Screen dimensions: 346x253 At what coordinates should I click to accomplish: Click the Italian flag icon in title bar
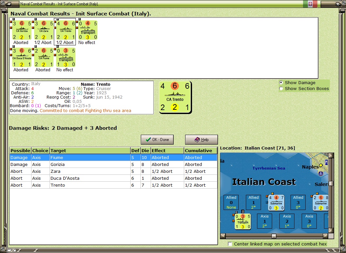pos(310,4)
